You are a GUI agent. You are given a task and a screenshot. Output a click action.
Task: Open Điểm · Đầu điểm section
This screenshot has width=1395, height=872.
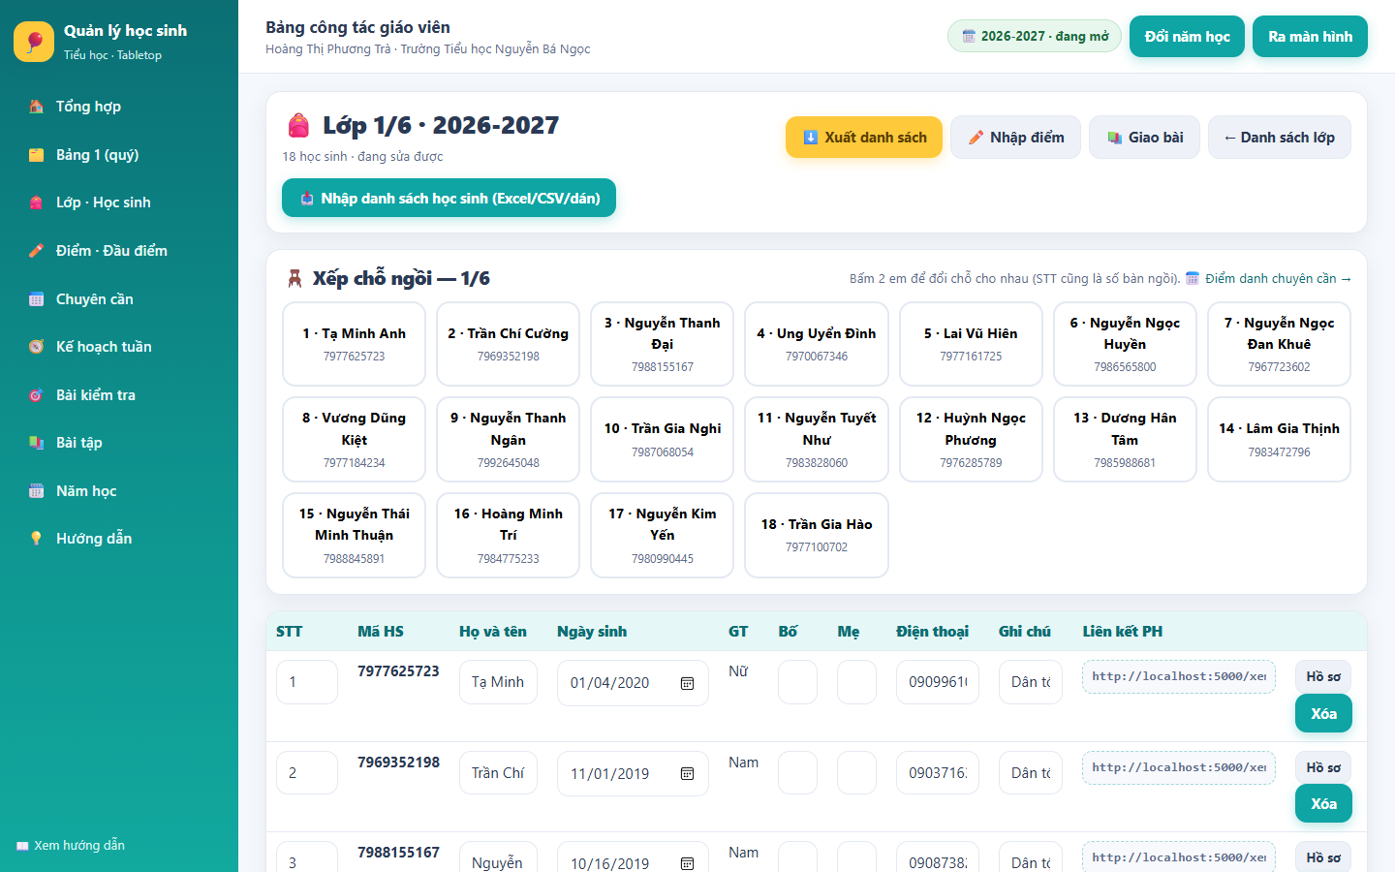[x=119, y=251]
